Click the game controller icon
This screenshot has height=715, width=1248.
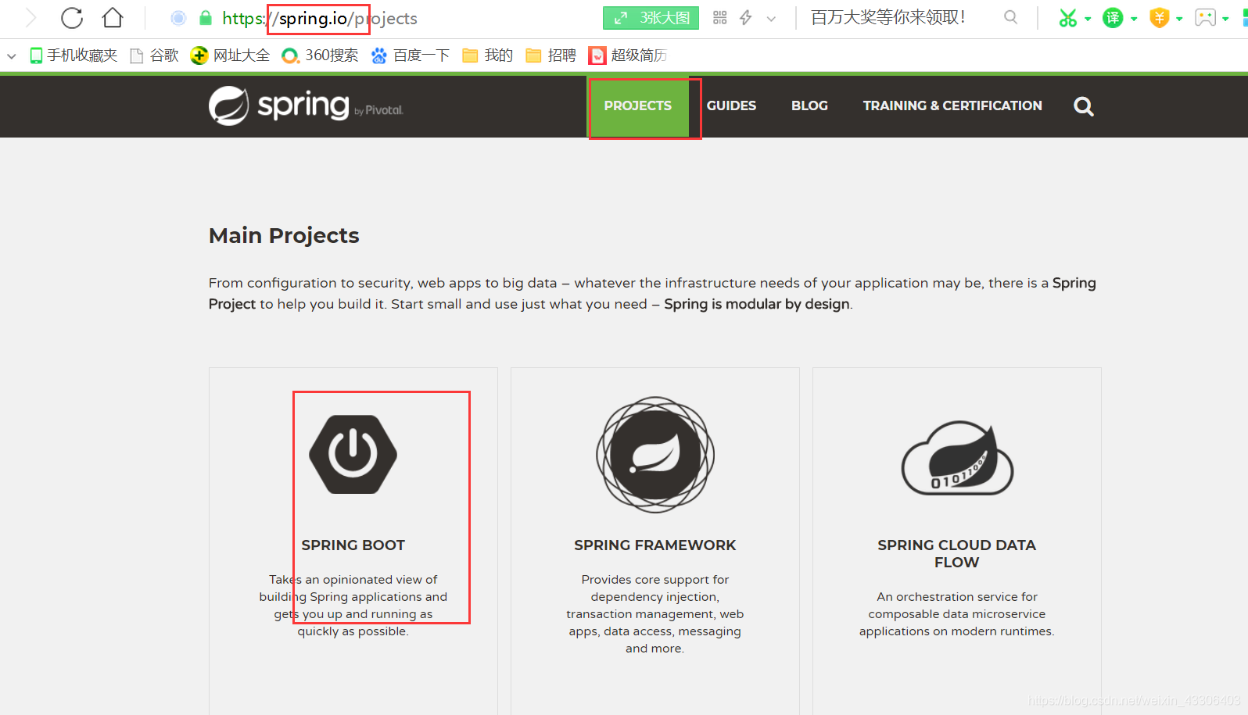click(1206, 18)
